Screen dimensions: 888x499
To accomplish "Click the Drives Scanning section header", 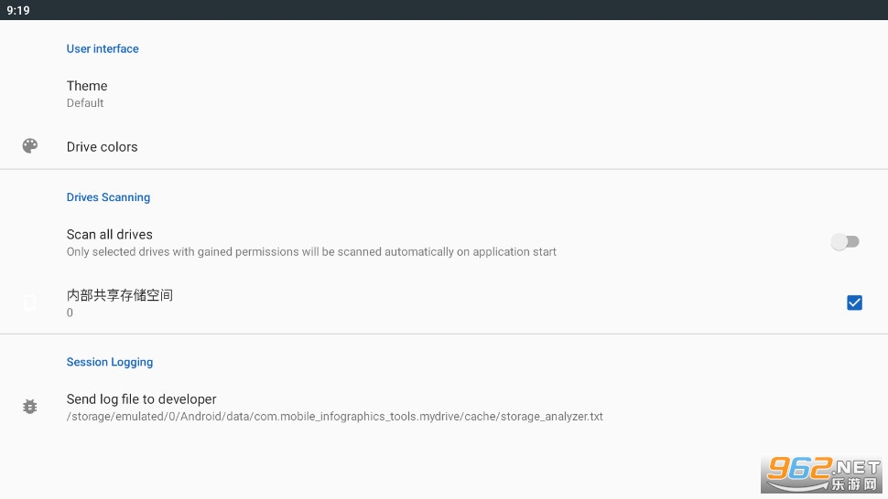I will click(x=108, y=197).
